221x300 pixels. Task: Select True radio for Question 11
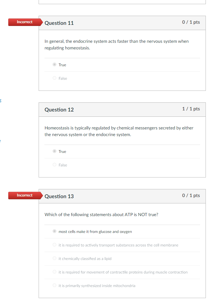pyautogui.click(x=55, y=65)
